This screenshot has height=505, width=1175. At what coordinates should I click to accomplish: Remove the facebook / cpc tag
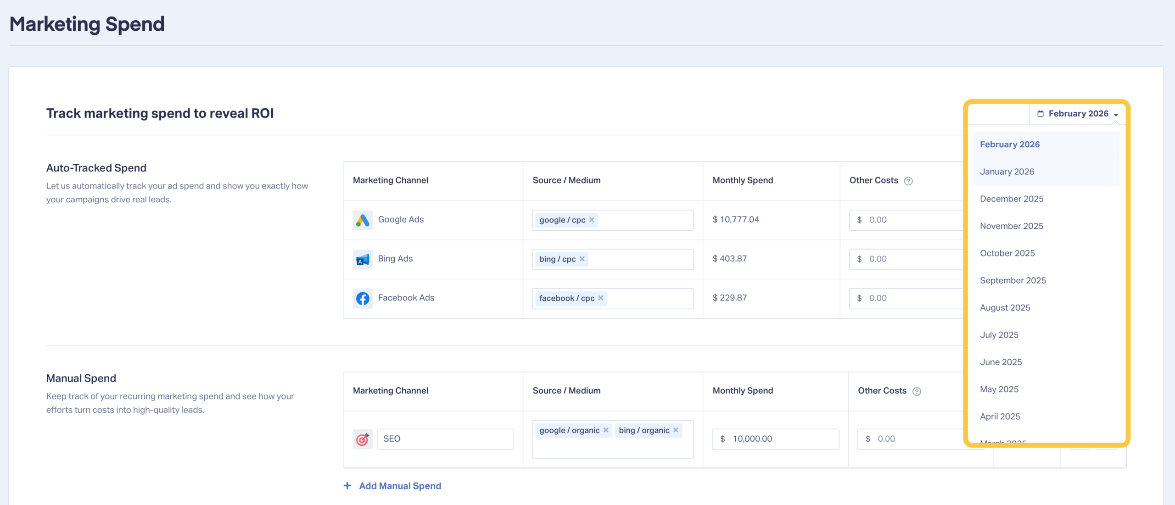[601, 298]
